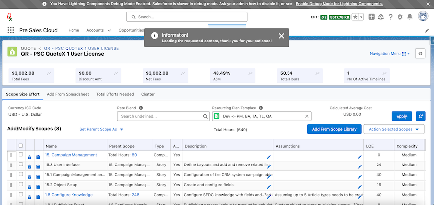Click Add From Scope Library button

coord(334,129)
